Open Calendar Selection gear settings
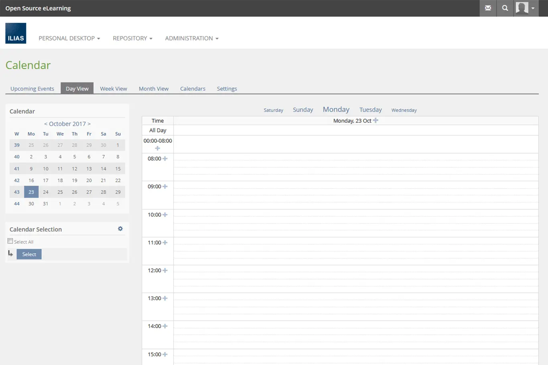548x365 pixels. tap(120, 229)
